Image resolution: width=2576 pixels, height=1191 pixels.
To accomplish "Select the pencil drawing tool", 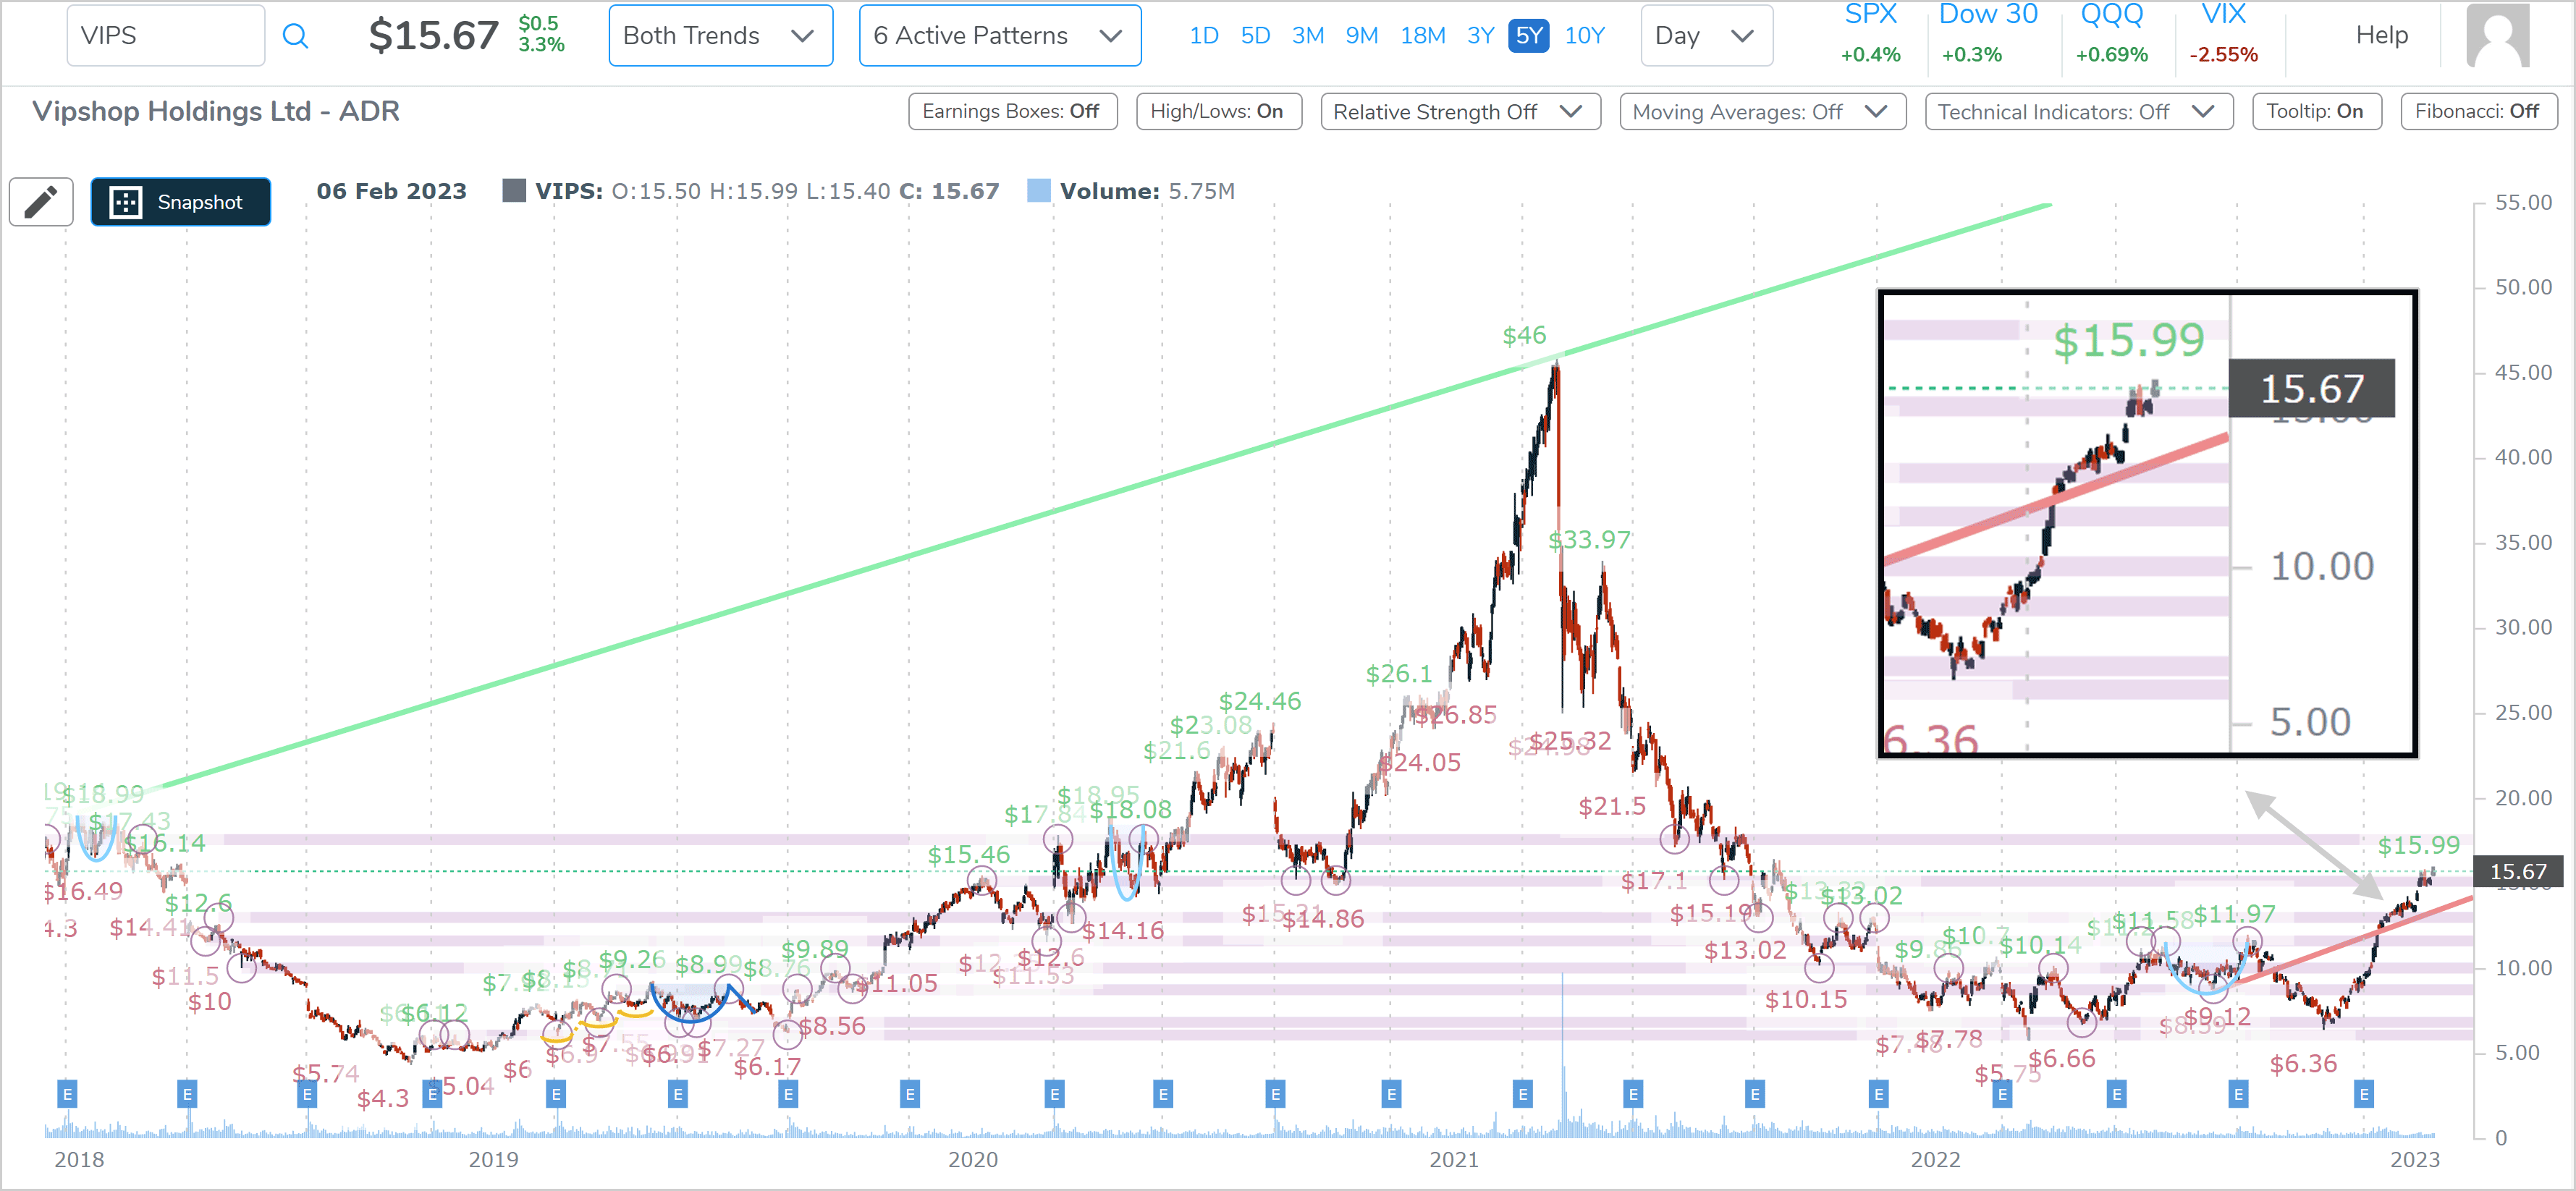I will coord(41,202).
